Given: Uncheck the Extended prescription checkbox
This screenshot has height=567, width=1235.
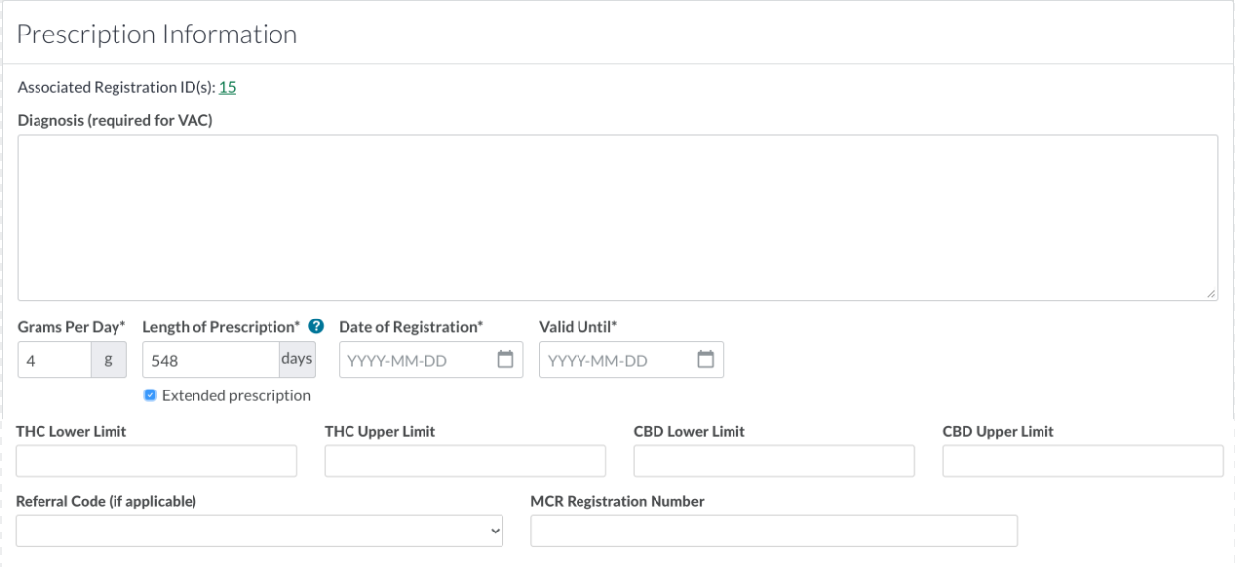Looking at the screenshot, I should click(x=149, y=395).
